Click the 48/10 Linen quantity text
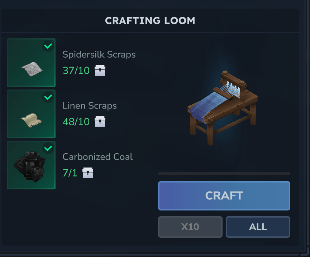The image size is (310, 257). tap(76, 122)
